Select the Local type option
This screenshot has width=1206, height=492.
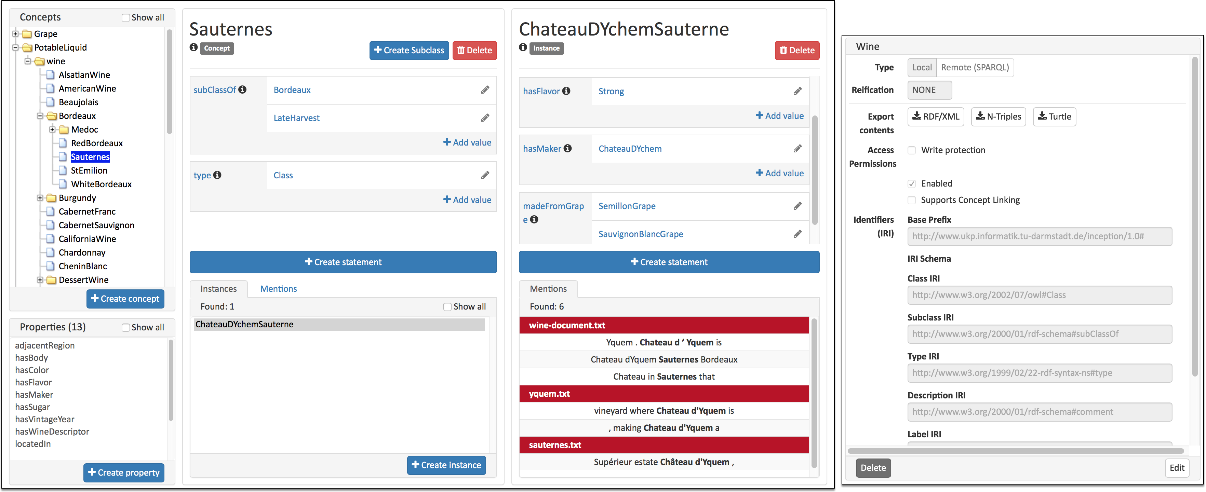pos(921,67)
